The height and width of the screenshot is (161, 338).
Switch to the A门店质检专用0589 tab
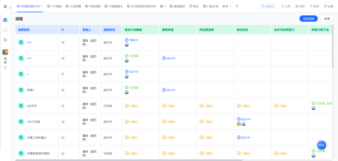pos(142,6)
